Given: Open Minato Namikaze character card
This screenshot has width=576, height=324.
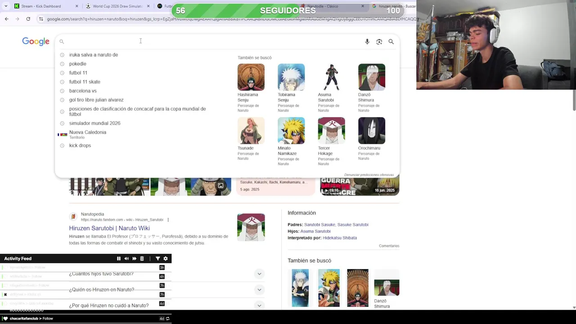Looking at the screenshot, I should pos(291,142).
